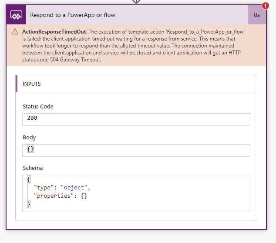276x243 pixels.
Task: Click the Body label
Action: [30, 137]
